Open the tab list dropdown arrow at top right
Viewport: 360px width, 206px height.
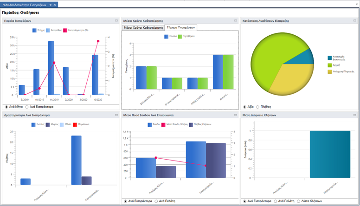(x=357, y=4)
